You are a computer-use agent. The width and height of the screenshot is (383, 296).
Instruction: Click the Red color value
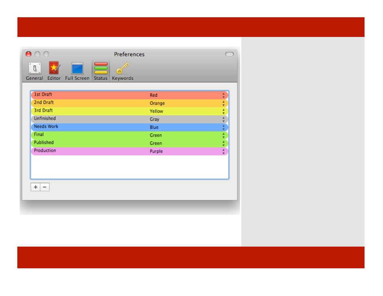click(x=153, y=95)
